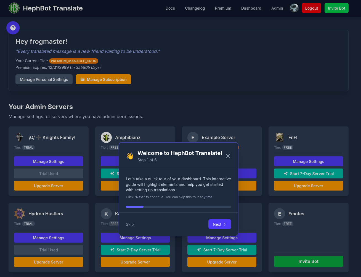Click the Emotes server letter avatar
The image size is (361, 277).
pyautogui.click(x=280, y=214)
